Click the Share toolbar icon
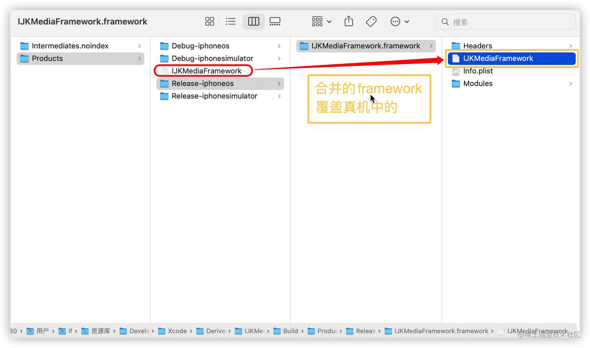 349,21
